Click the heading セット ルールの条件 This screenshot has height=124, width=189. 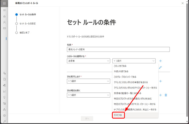pos(91,22)
